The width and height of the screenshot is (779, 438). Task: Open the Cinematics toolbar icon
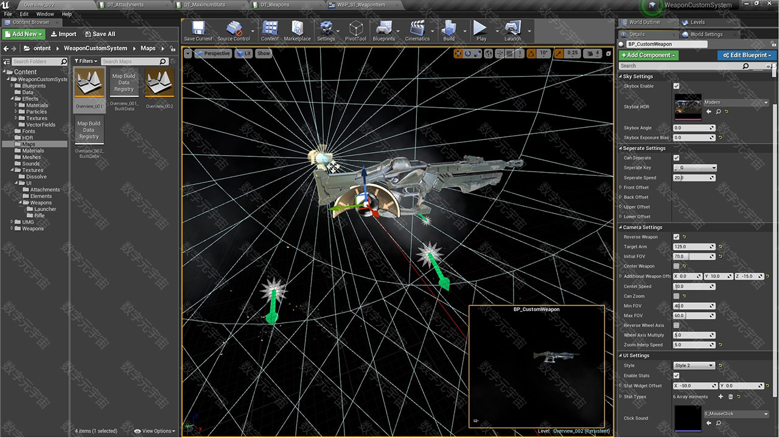point(417,31)
